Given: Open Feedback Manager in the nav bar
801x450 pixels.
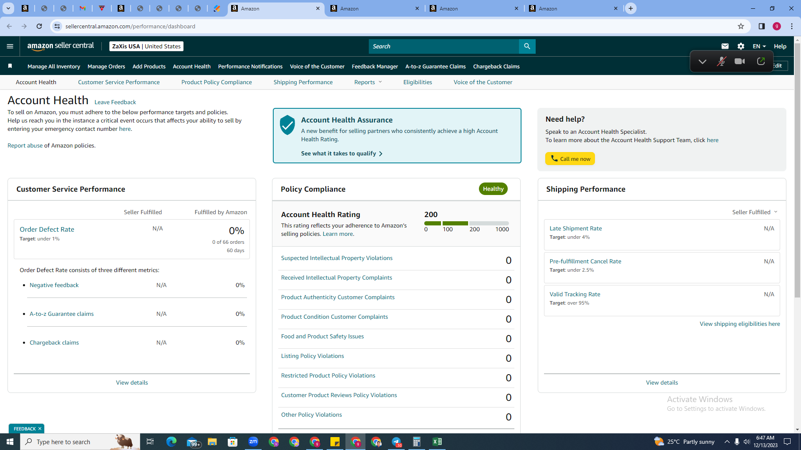Looking at the screenshot, I should click(375, 66).
